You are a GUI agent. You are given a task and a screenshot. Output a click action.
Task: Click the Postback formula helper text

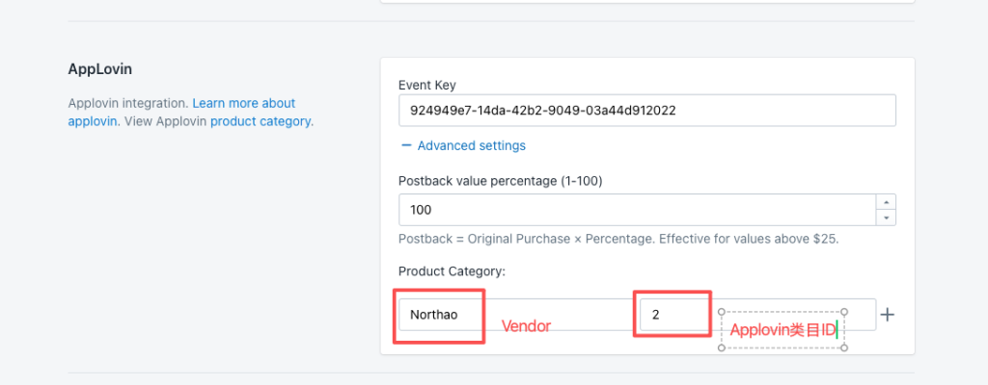617,239
